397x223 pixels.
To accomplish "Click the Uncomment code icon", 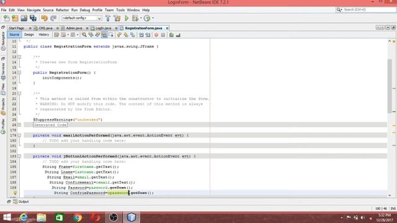I will pyautogui.click(x=178, y=35).
